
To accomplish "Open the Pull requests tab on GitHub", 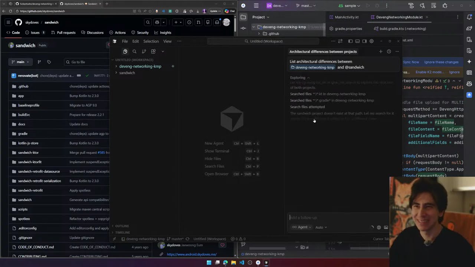I will [63, 33].
